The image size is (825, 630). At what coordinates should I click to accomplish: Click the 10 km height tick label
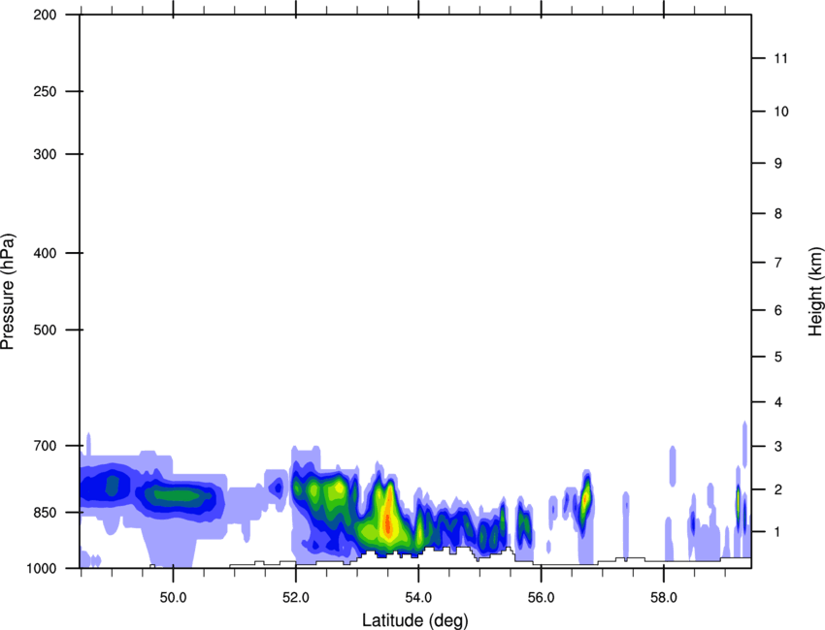tap(781, 111)
